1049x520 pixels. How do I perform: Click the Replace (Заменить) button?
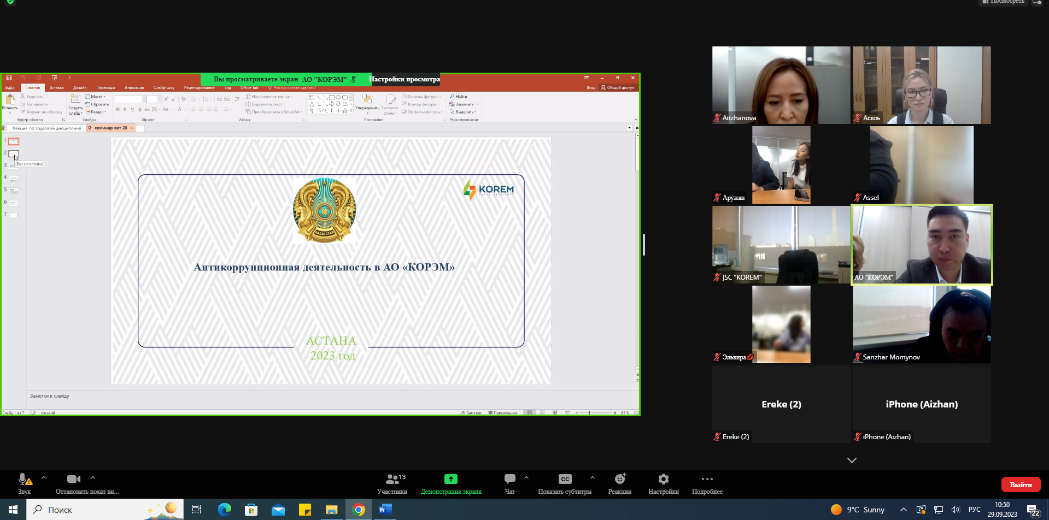(464, 104)
